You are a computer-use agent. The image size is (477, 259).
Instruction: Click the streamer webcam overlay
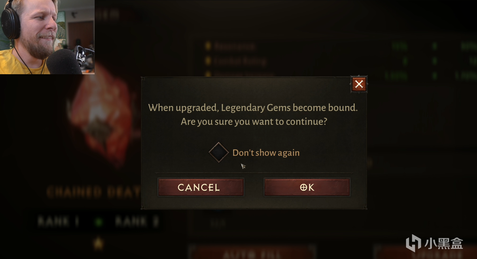click(x=47, y=37)
